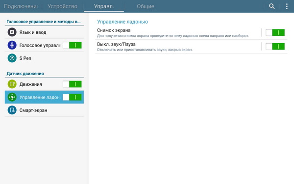Image resolution: width=294 pixels, height=184 pixels.
Task: Switch to the Подключения tab
Action: coord(21,6)
